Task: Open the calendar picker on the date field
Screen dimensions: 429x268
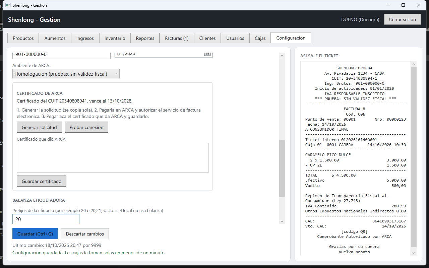Action: tap(207, 54)
